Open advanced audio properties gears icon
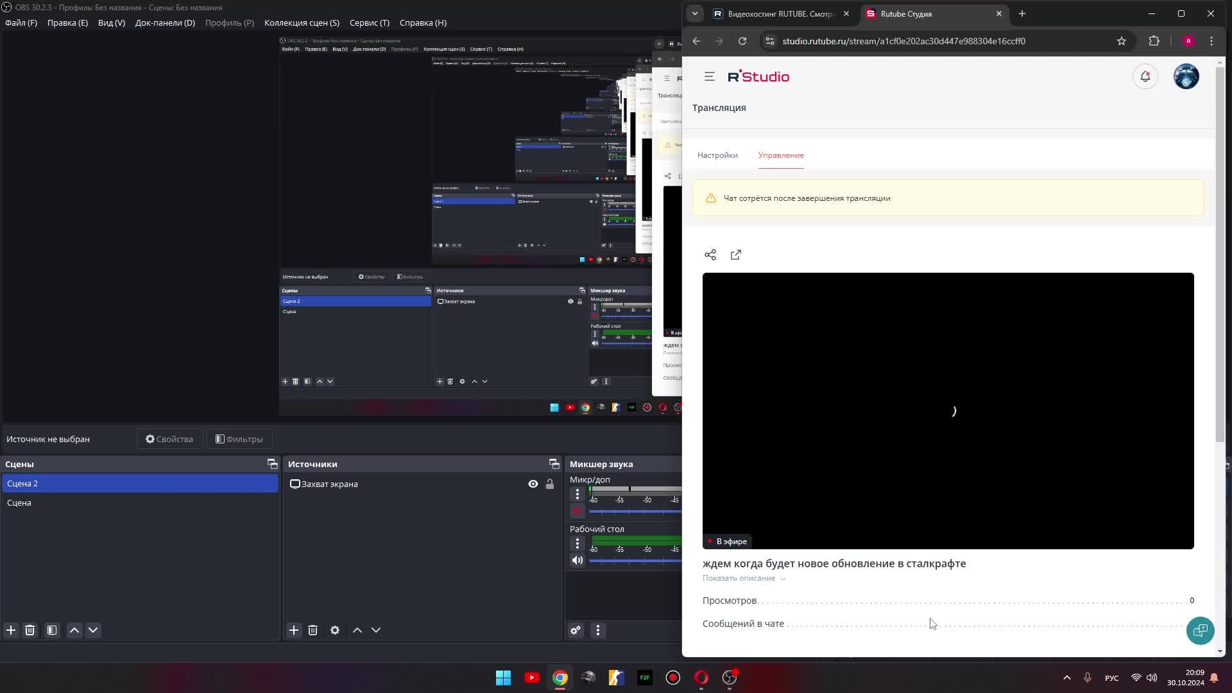1232x693 pixels. pos(576,630)
